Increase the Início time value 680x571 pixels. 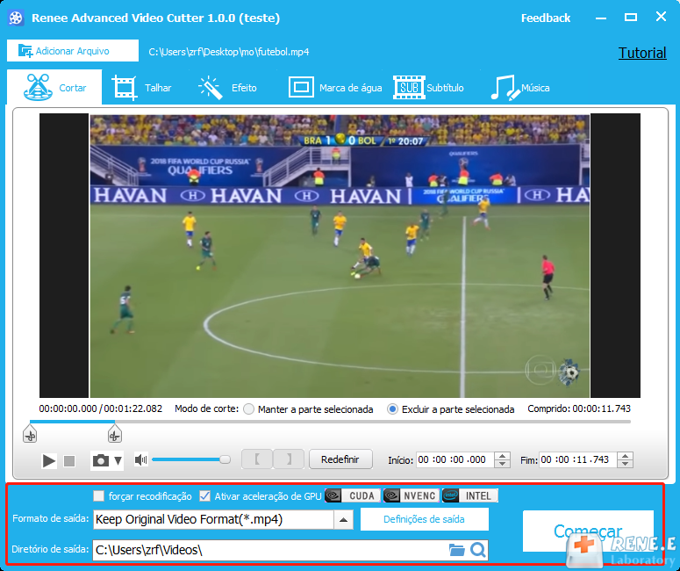502,456
